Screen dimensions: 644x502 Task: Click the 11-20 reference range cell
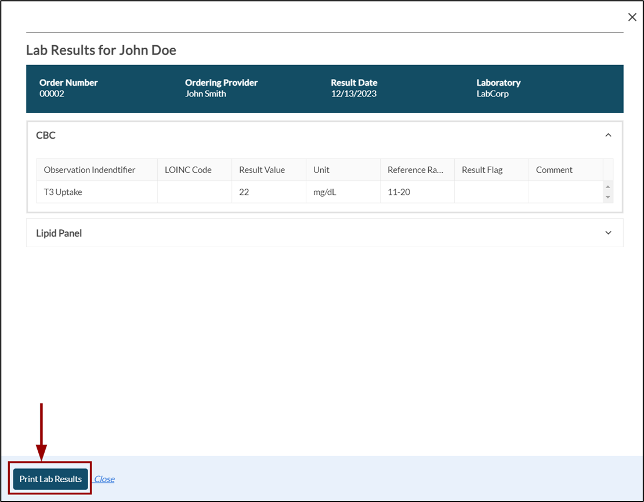pos(399,192)
